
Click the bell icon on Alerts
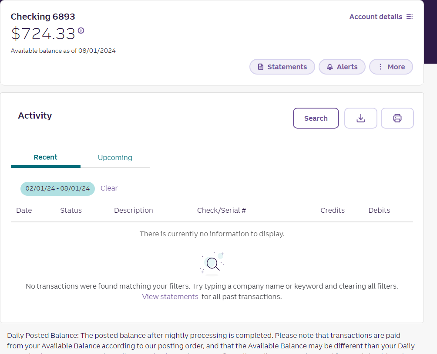click(330, 67)
